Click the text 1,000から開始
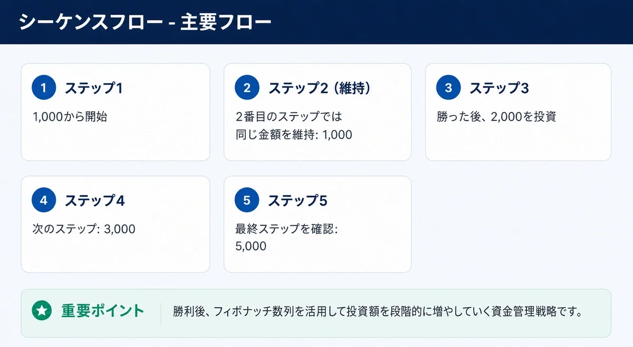633x347 pixels. (x=70, y=117)
